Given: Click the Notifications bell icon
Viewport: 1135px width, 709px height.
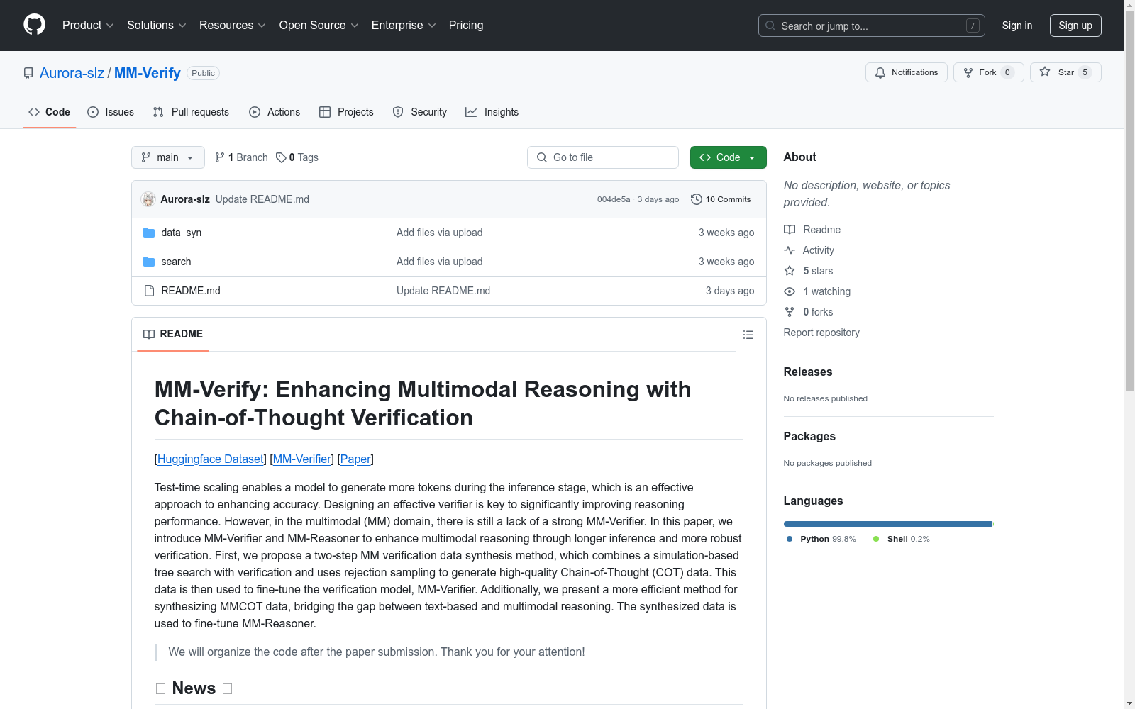Looking at the screenshot, I should (880, 72).
